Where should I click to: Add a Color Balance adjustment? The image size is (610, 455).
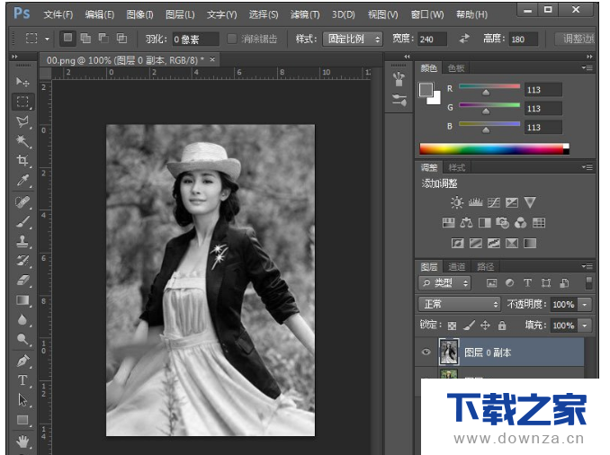tap(466, 223)
